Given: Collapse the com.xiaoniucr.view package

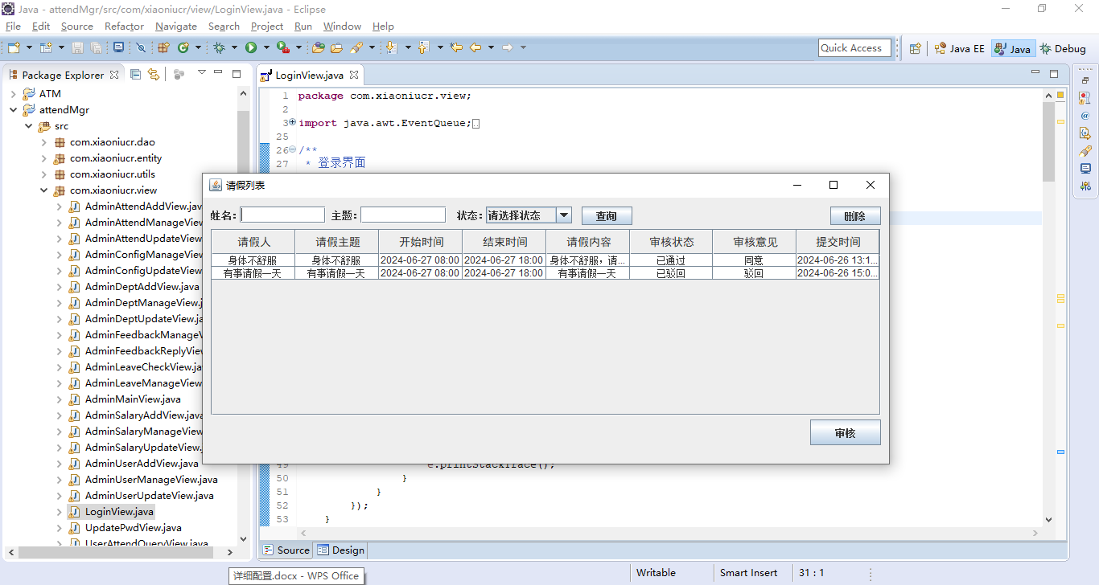Looking at the screenshot, I should pyautogui.click(x=43, y=190).
